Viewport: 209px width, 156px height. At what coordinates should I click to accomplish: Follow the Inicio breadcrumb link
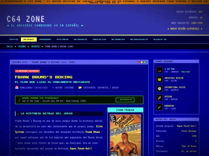pos(10,47)
